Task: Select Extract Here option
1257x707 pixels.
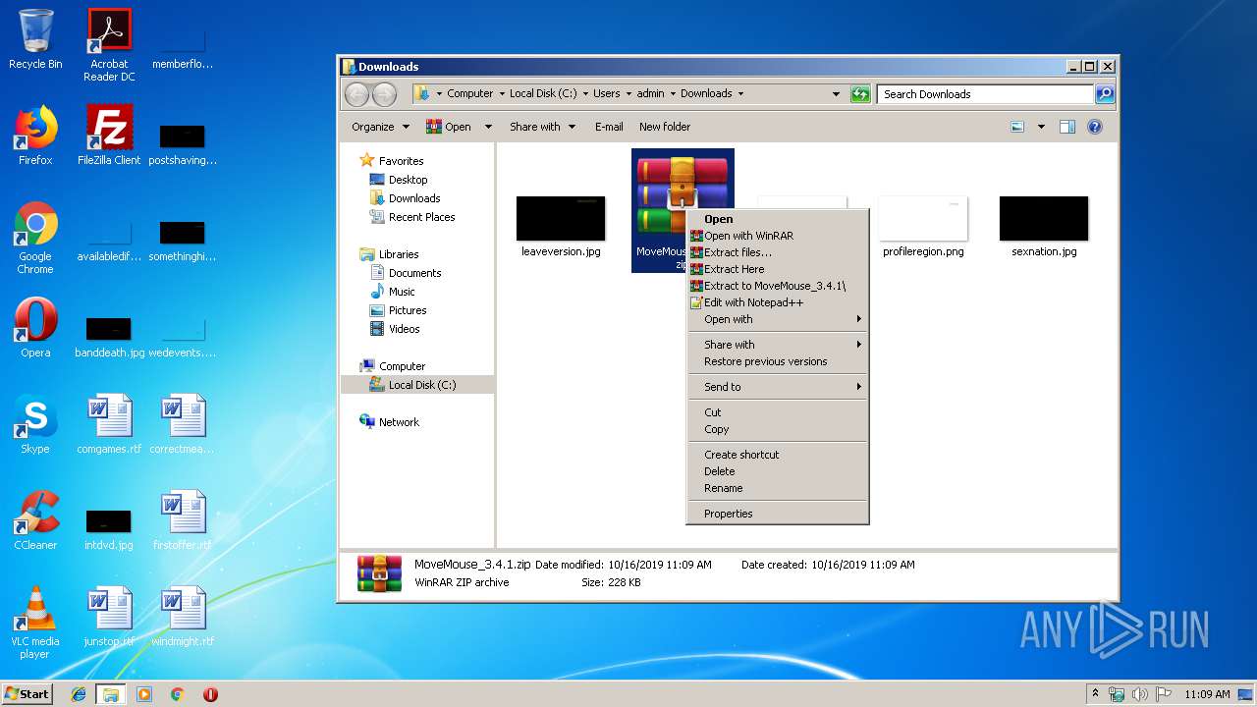Action: click(x=776, y=269)
